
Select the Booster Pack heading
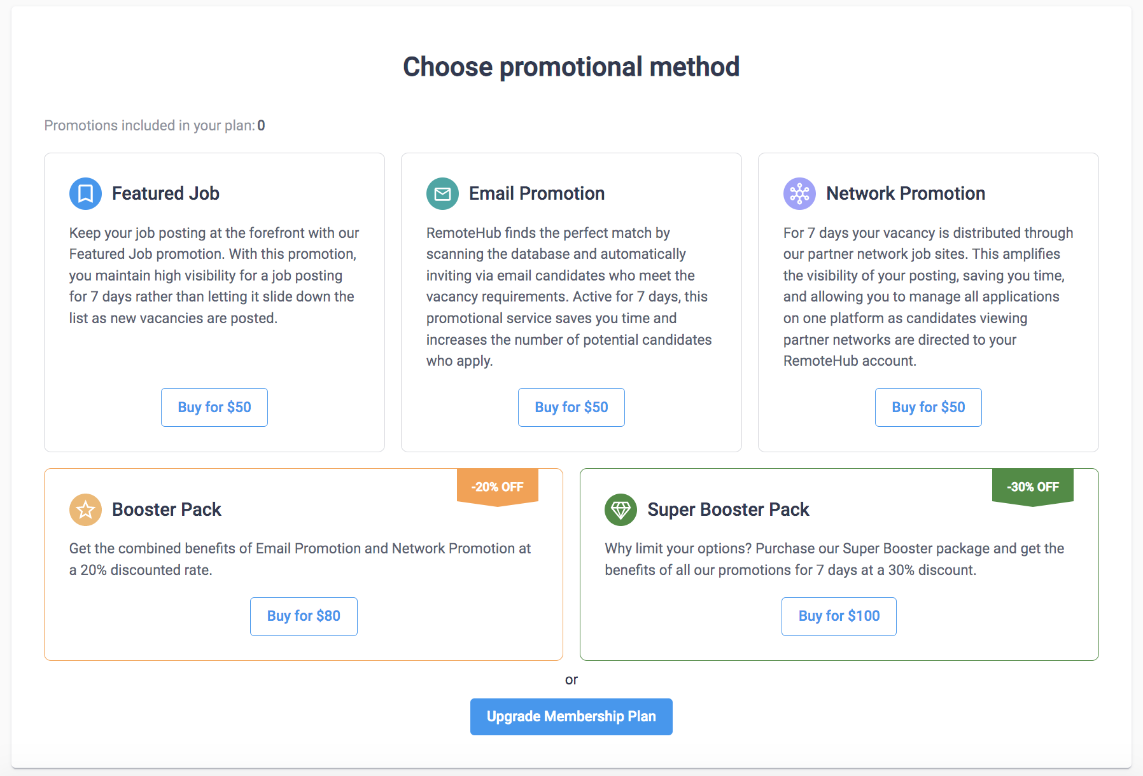[x=167, y=509]
